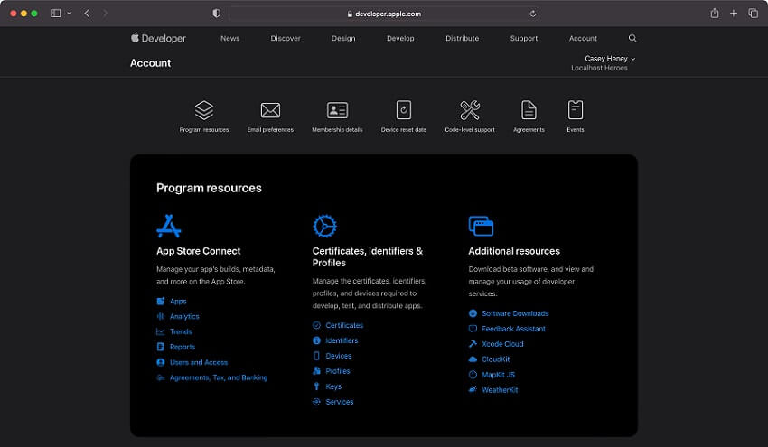The height and width of the screenshot is (447, 768).
Task: Open News menu item
Action: [229, 38]
